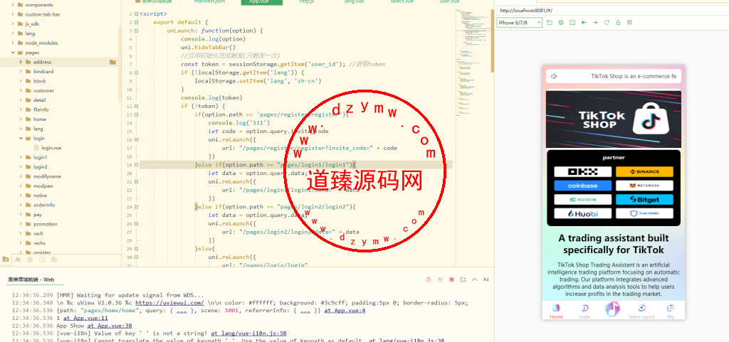Viewport: 729px width, 342px height.
Task: Fold the else-if block at line 19
Action: 136,165
